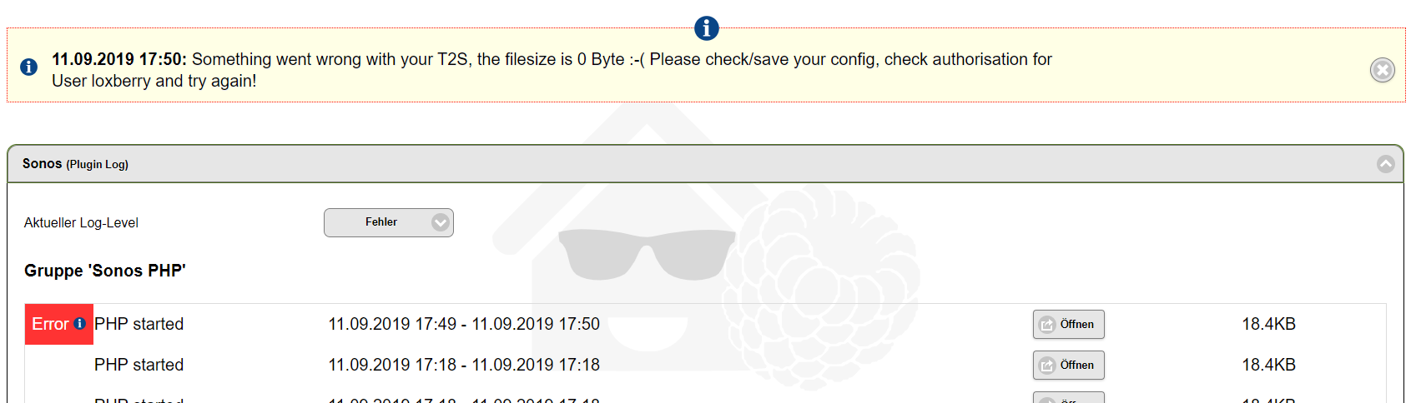Image resolution: width=1416 pixels, height=403 pixels.
Task: Click the arrow icon on the Fehler dropdown
Action: pyautogui.click(x=440, y=222)
